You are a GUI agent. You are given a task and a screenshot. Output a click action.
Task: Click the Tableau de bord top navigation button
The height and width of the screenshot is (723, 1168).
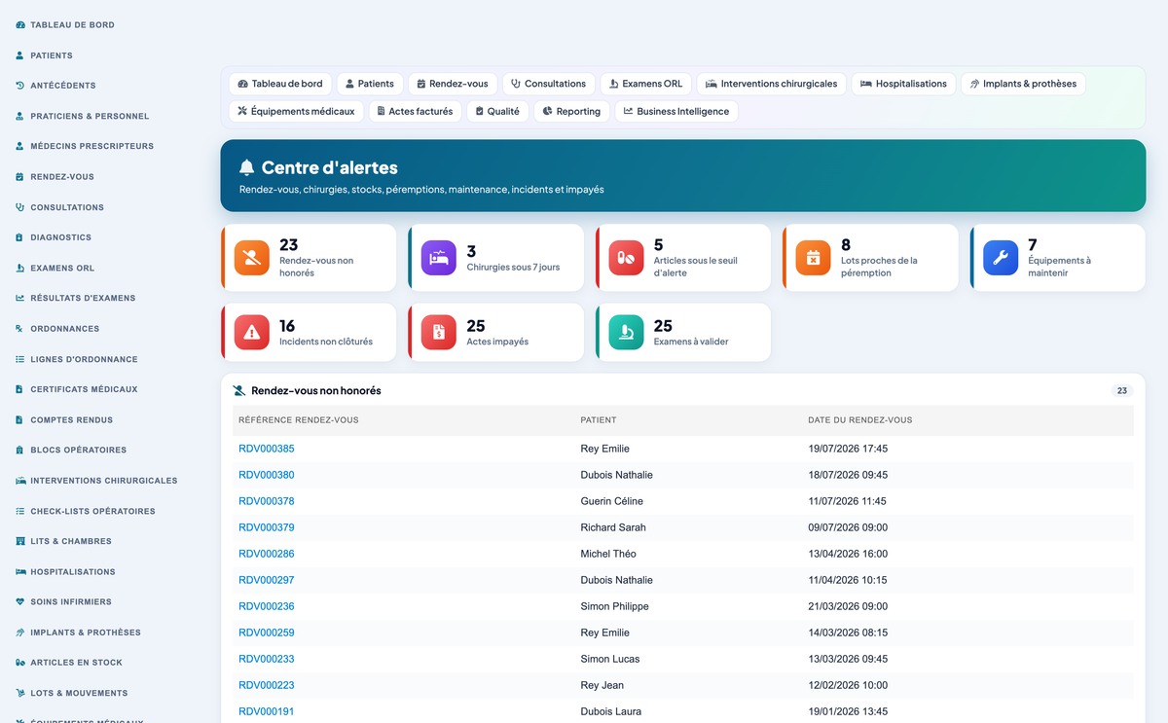click(280, 84)
